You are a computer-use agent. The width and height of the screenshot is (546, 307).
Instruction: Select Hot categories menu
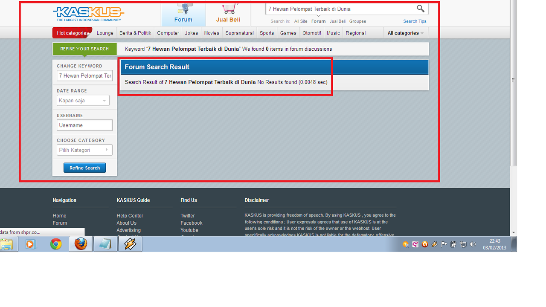click(x=73, y=33)
